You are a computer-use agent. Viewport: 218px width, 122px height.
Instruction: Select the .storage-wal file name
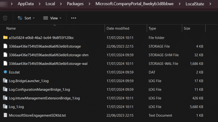48,64
